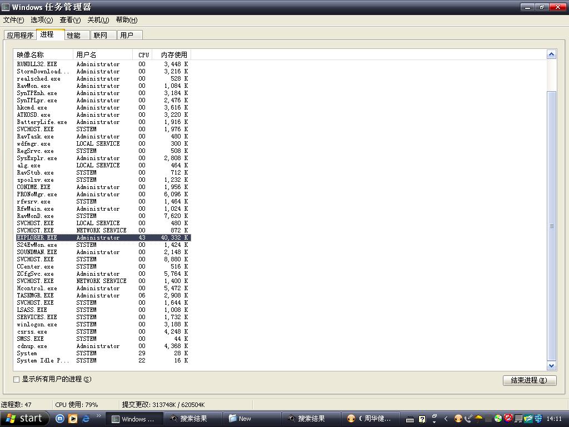Activate the 周华健 player taskbar button
Image resolution: width=569 pixels, height=427 pixels.
coord(370,419)
